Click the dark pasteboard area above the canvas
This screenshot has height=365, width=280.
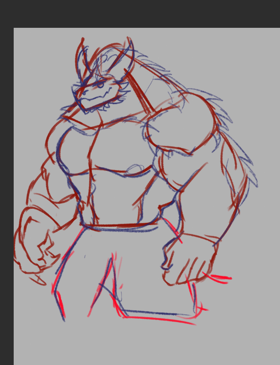tap(140, 13)
